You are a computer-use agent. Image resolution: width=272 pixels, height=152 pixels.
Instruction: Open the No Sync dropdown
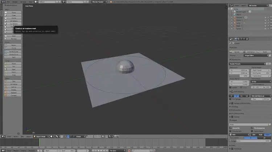[118, 151]
